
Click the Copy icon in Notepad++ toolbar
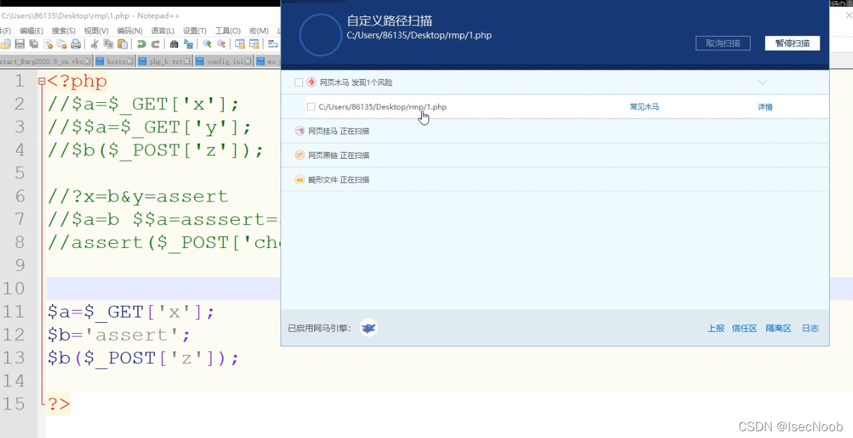tap(109, 44)
